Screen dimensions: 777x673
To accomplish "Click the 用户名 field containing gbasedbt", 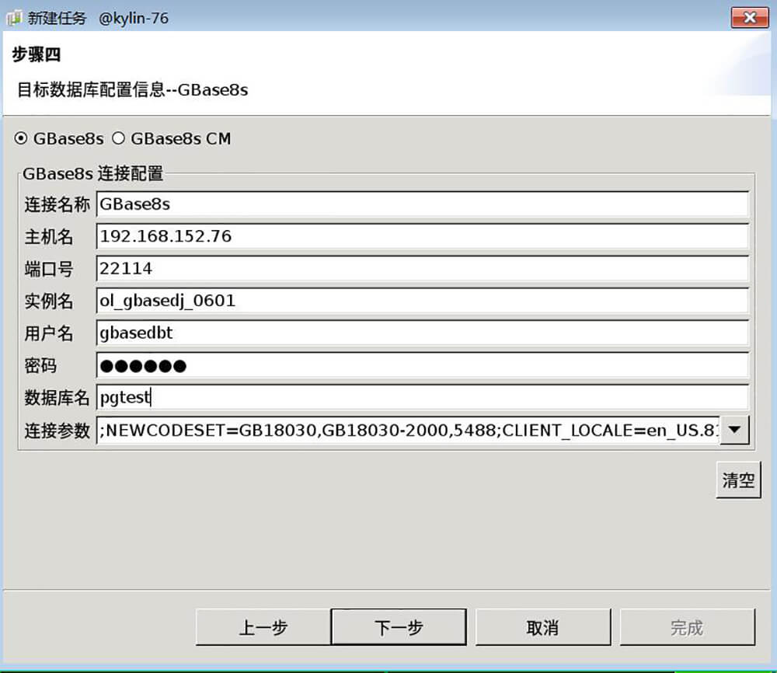I will tap(422, 333).
